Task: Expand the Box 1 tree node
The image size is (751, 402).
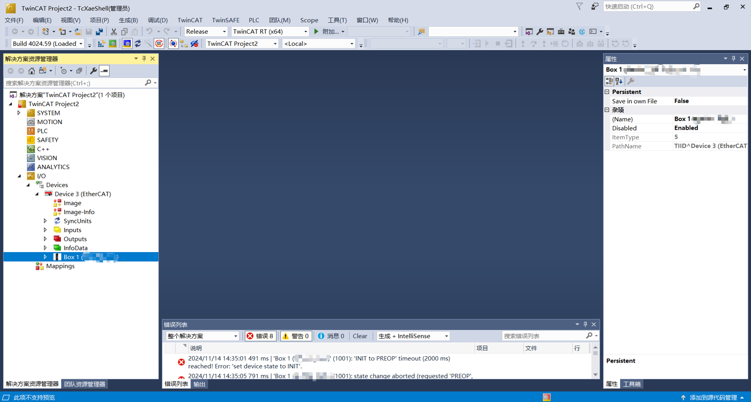Action: click(45, 257)
